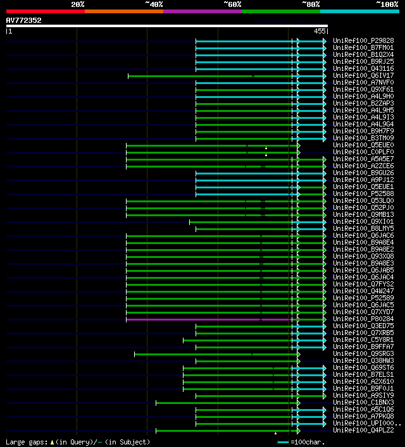Click the UniRef100_A2ZCE6 label
Screen dimensions: 405x447
pos(363,166)
